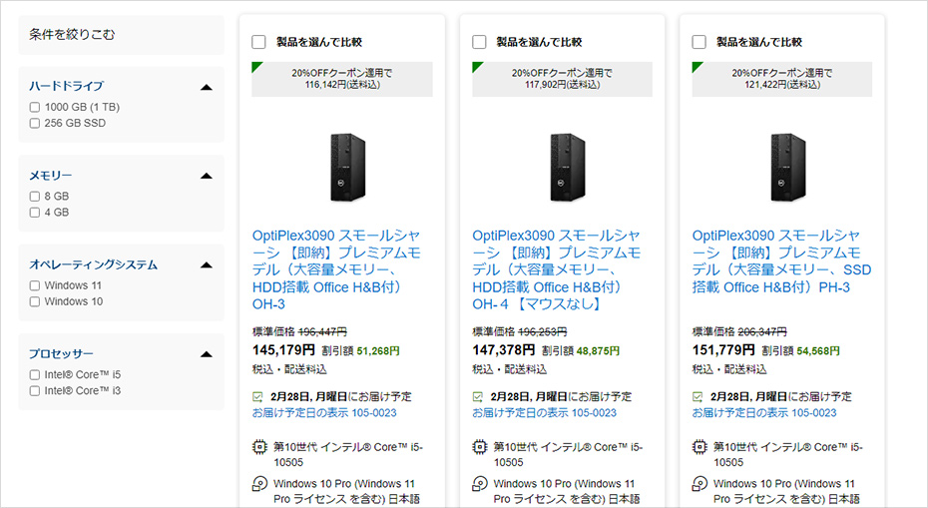Click Windows disc icon on first product

coord(259,484)
